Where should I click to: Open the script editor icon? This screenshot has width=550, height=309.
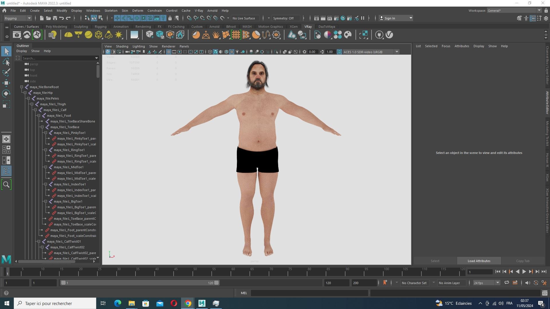point(545,293)
